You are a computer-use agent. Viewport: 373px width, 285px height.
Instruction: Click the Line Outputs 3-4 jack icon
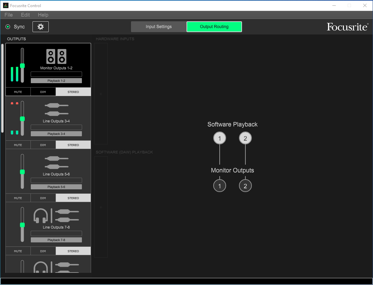(x=56, y=110)
